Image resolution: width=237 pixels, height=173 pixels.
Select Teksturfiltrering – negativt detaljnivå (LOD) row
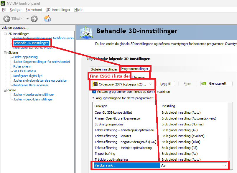[x=160, y=142]
